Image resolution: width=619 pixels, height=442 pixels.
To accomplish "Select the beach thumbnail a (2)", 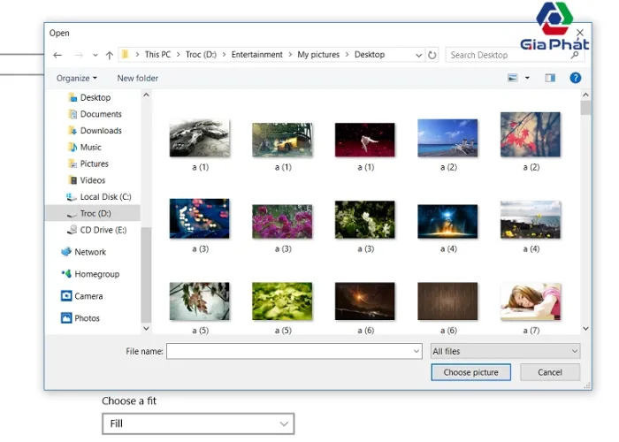I will [x=447, y=139].
